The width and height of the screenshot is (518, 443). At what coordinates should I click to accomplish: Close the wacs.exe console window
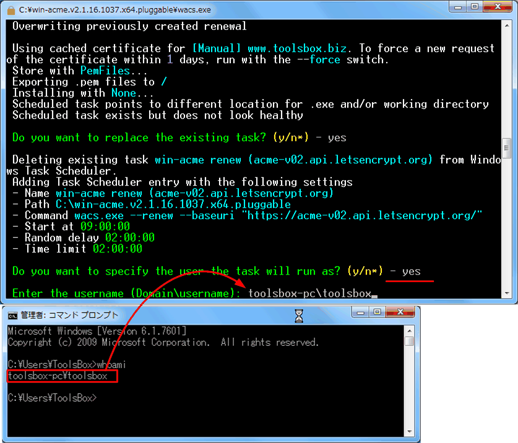pos(498,7)
